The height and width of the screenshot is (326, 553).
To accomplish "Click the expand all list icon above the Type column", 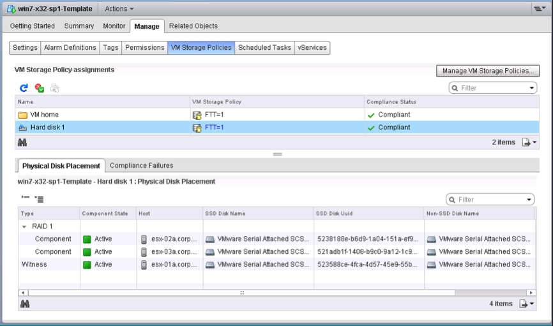I will pos(39,199).
